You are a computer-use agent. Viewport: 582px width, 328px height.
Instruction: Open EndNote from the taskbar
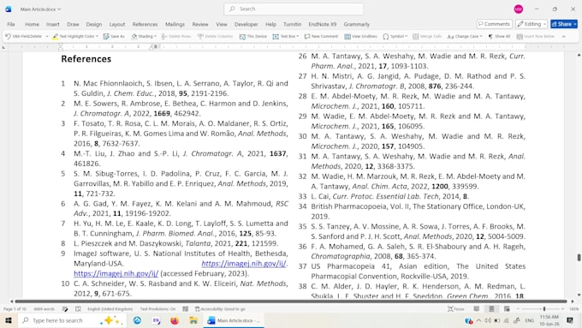click(x=157, y=320)
